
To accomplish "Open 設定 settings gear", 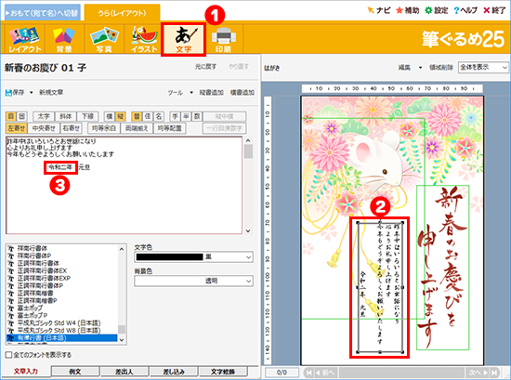I will click(x=437, y=10).
